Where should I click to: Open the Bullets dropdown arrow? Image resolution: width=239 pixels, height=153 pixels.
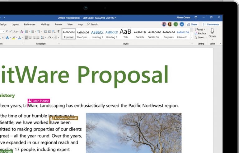(x=30, y=32)
